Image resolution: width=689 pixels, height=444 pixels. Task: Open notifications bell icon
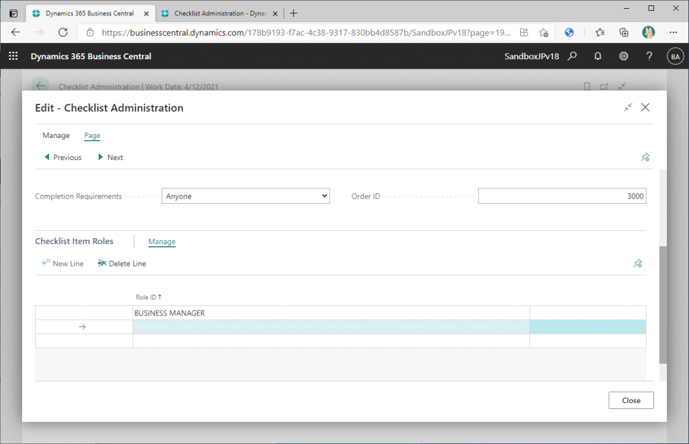tap(597, 57)
